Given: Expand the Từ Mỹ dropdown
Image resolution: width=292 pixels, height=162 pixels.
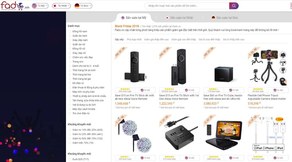Looking at the screenshot, I should click(40, 6).
